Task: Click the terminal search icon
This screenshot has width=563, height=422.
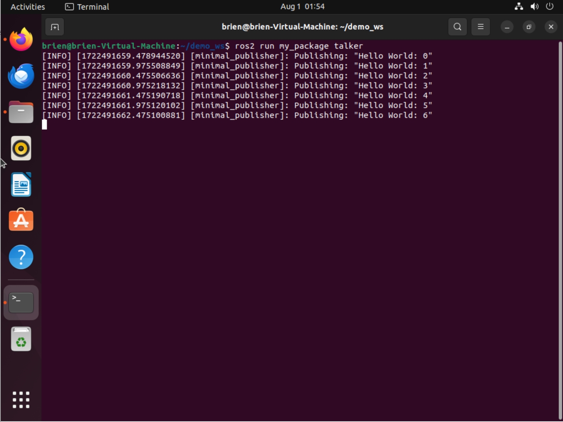Action: [x=457, y=27]
